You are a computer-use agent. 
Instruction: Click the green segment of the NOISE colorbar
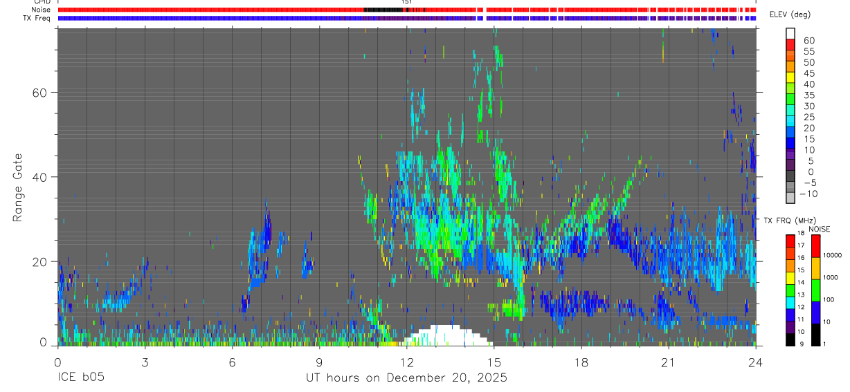click(815, 290)
